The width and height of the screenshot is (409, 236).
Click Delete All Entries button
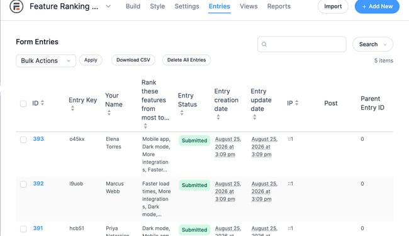(186, 60)
